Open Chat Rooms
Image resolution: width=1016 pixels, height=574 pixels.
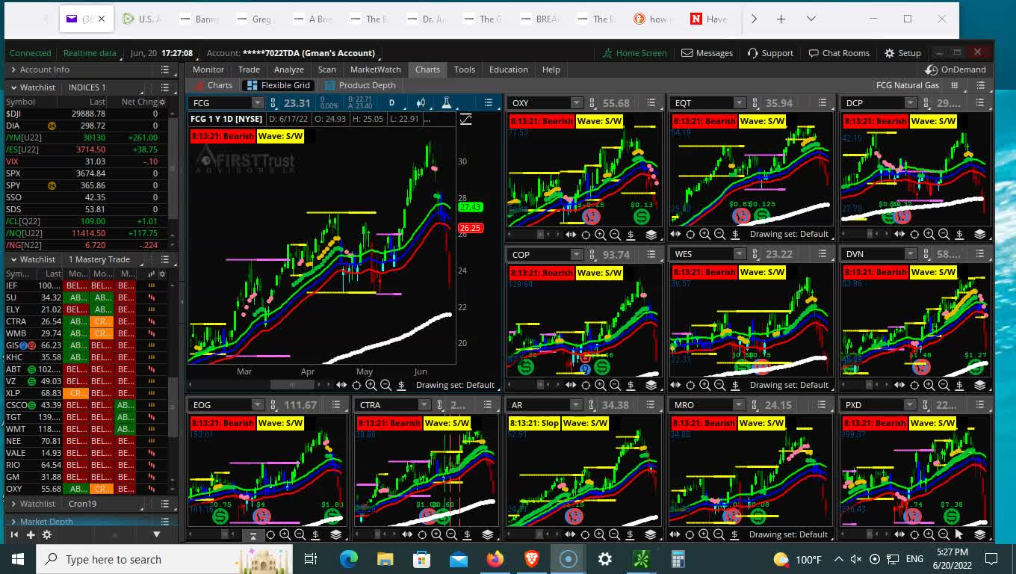[x=839, y=53]
